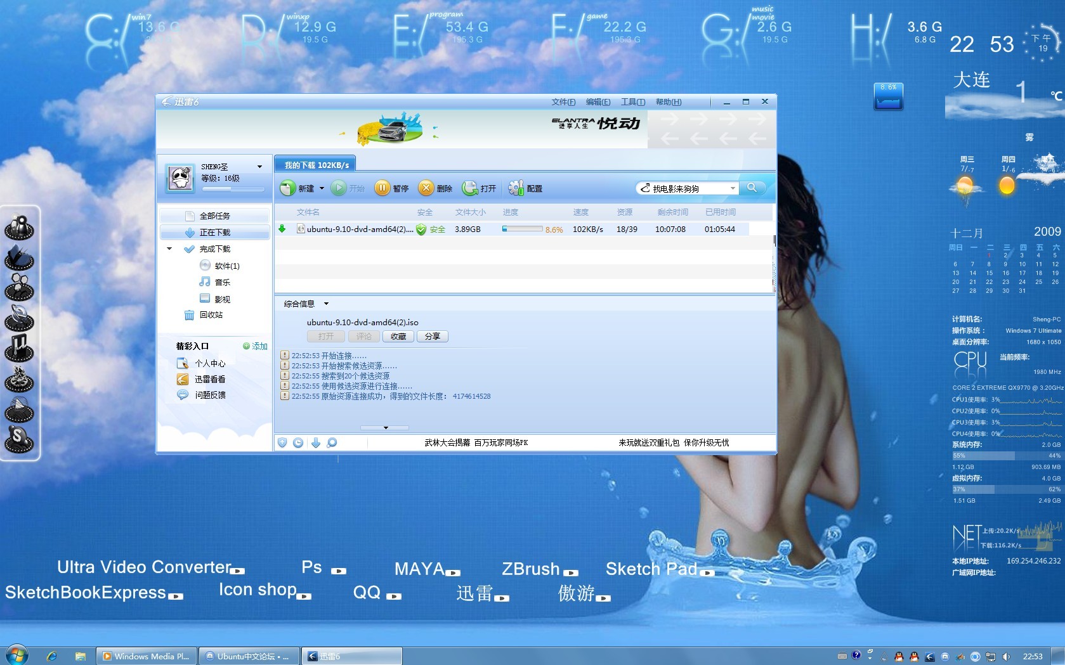Sort by 文件大小 column header
This screenshot has width=1065, height=665.
coord(470,212)
